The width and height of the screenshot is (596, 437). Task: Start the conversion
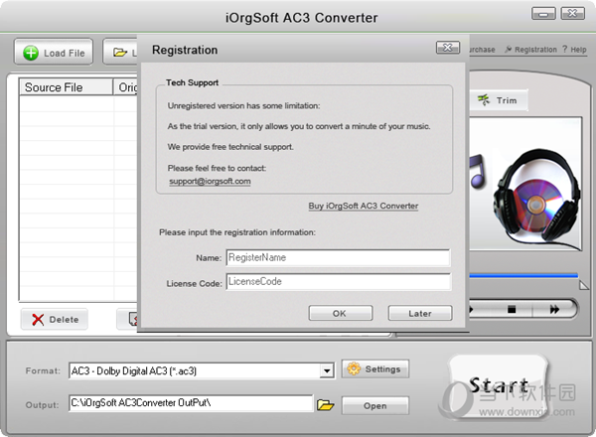(x=499, y=385)
